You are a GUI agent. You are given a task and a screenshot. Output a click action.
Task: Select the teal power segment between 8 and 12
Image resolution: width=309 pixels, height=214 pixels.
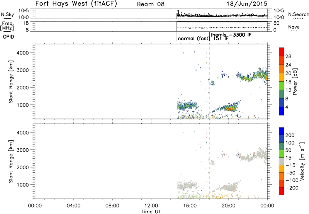[x=282, y=94]
